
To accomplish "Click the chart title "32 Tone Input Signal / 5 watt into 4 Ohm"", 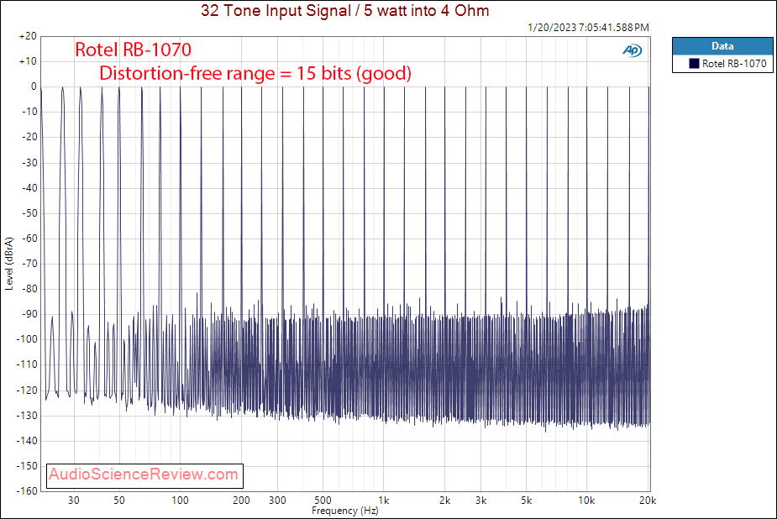I will pyautogui.click(x=345, y=10).
